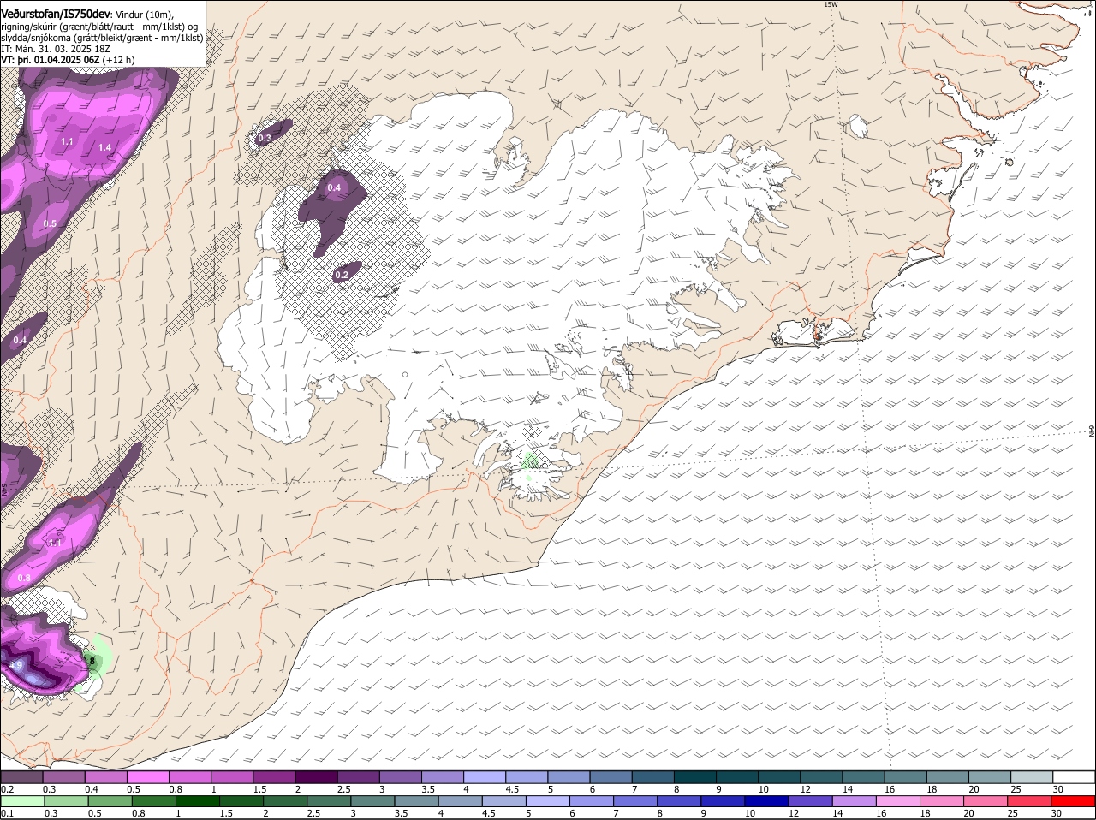Click the 25 label under the upper legend row
The height and width of the screenshot is (820, 1096).
[x=1016, y=788]
